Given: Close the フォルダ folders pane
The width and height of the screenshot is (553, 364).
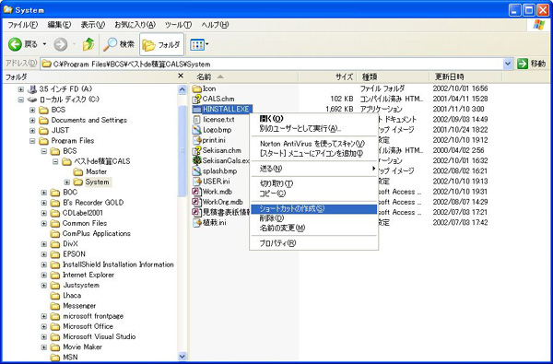Looking at the screenshot, I should (x=181, y=76).
